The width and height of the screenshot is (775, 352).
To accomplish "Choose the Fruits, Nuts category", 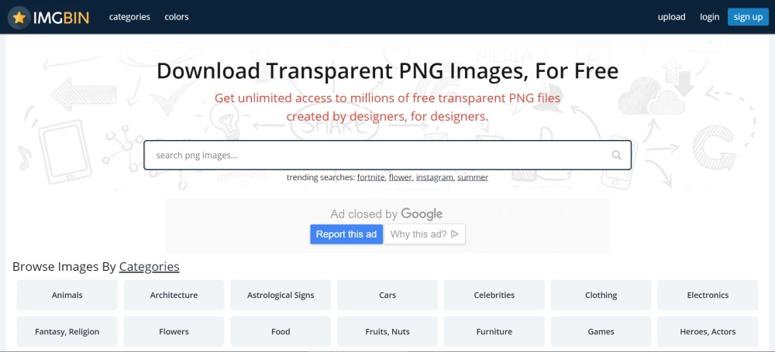I will (387, 332).
